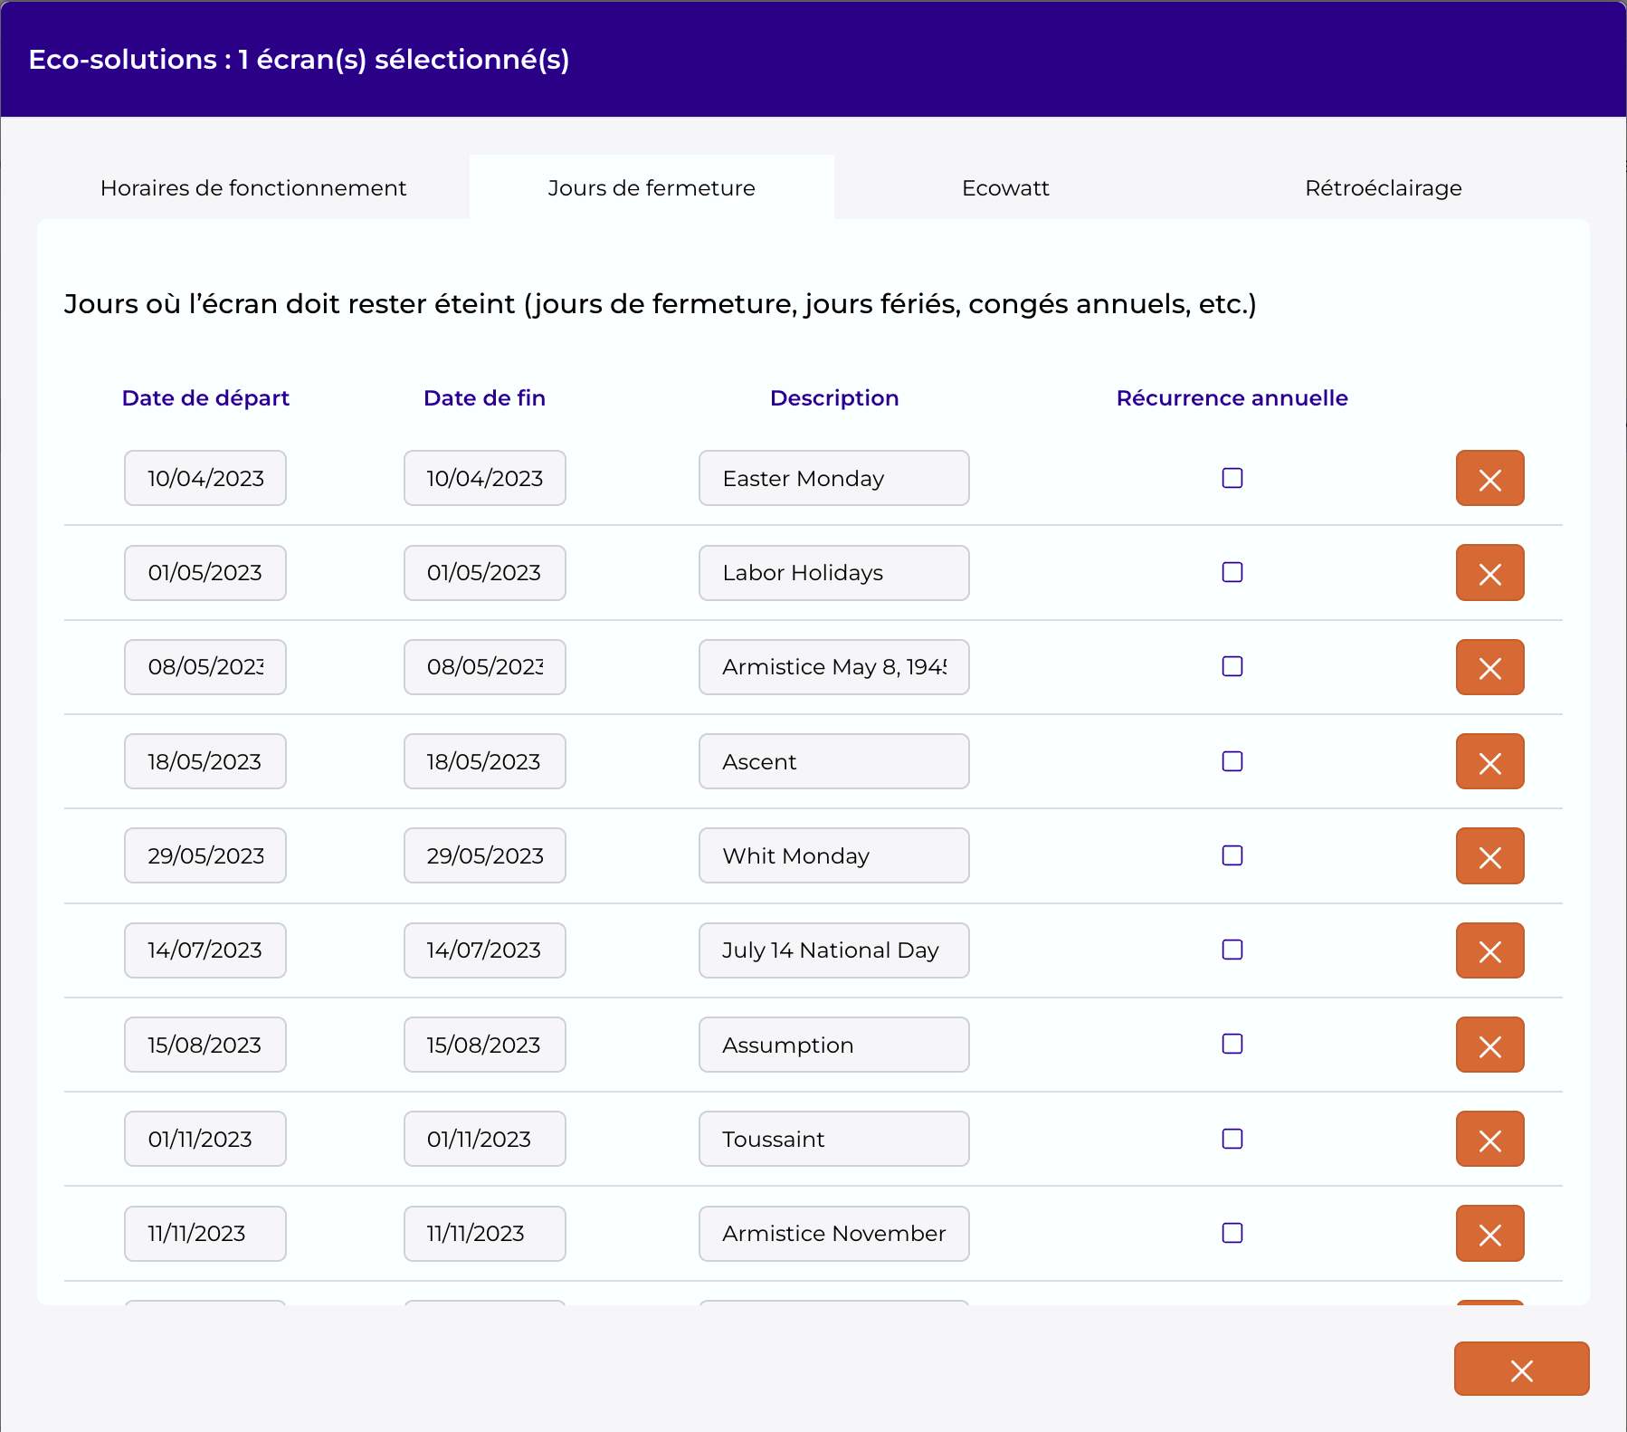This screenshot has height=1432, width=1627.
Task: Remove the Toussaint entry
Action: click(1489, 1139)
